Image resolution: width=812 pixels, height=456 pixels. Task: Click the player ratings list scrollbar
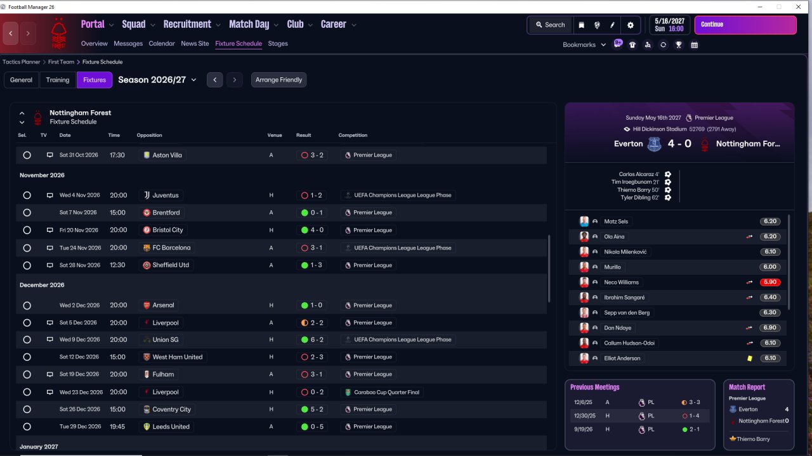(x=790, y=262)
